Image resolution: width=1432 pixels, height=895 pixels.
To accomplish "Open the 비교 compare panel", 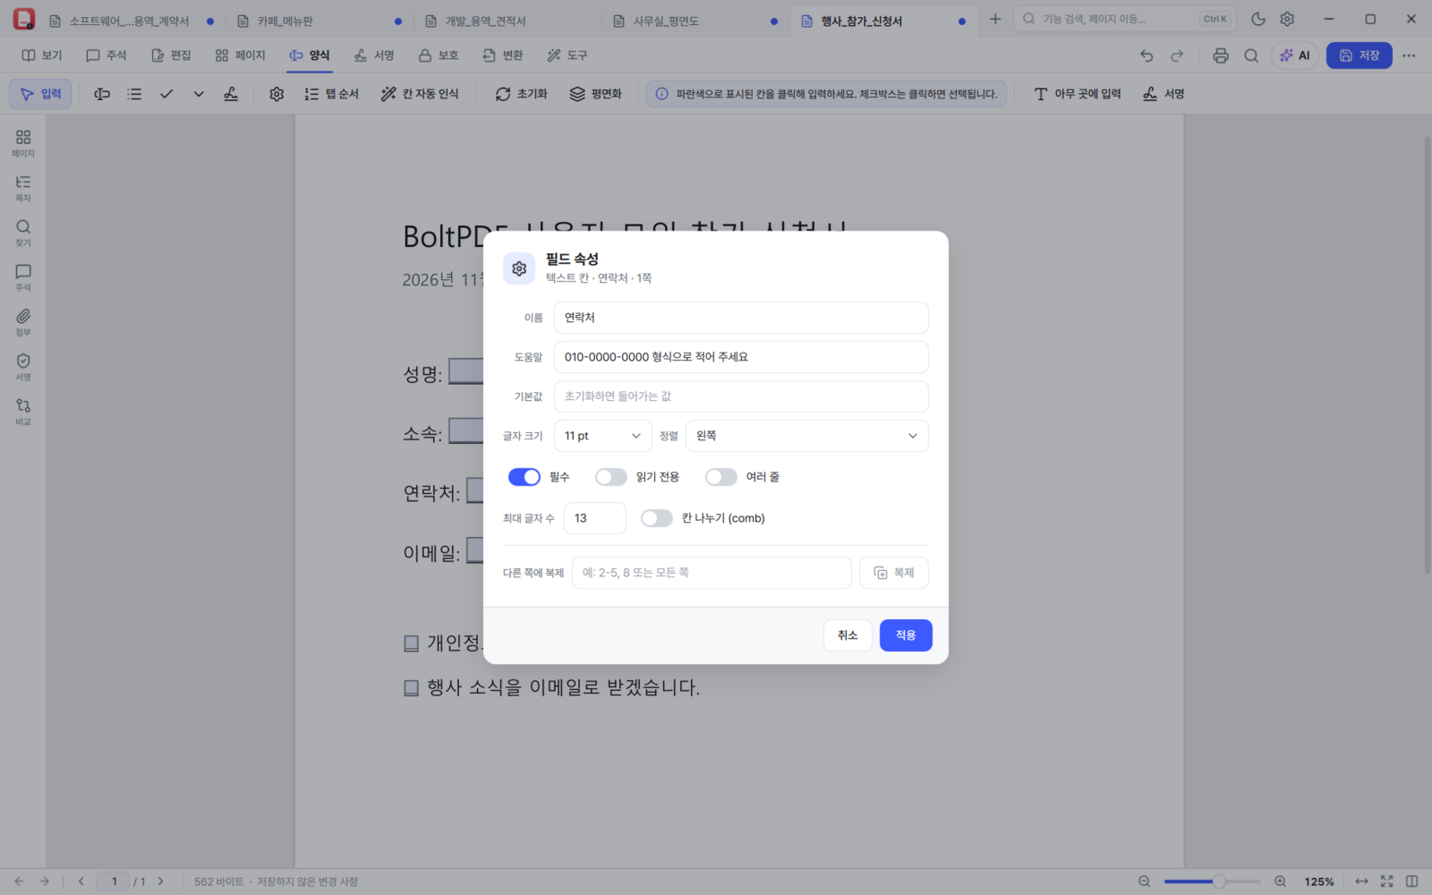I will [23, 411].
